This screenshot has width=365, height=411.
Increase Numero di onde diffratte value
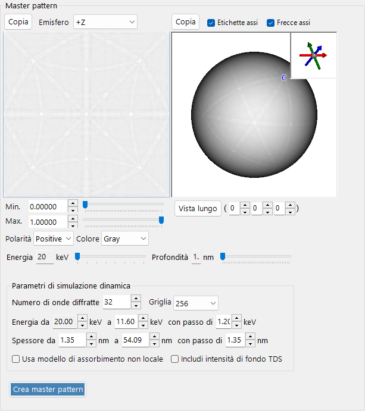[136, 299]
